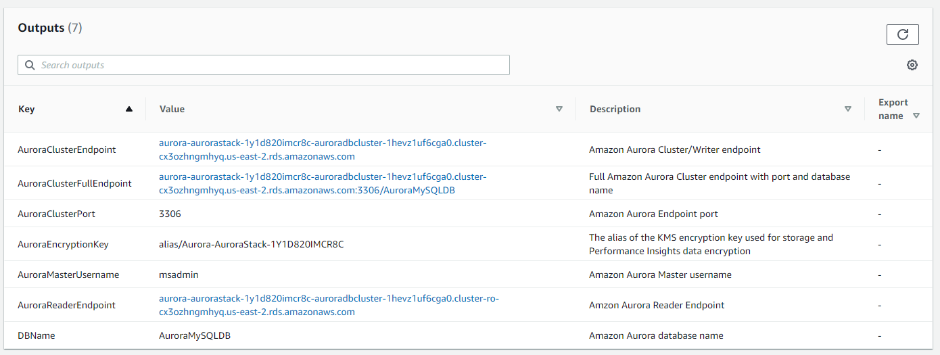Screen dimensions: 940x355
Task: Select the DBName row key
Action: pos(37,335)
